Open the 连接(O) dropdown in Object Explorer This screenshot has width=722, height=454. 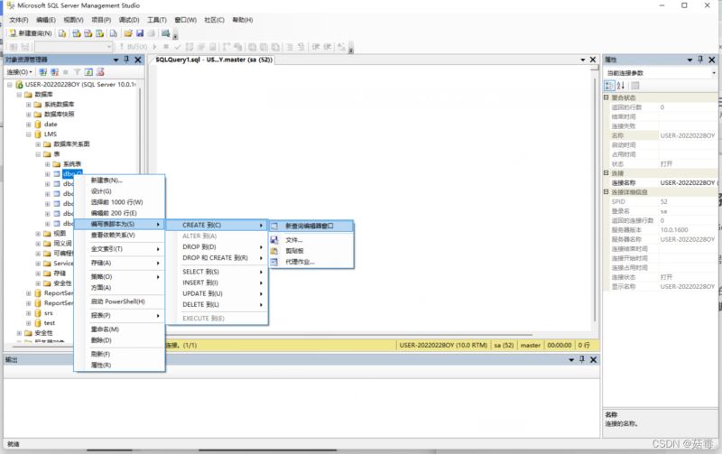coord(19,72)
